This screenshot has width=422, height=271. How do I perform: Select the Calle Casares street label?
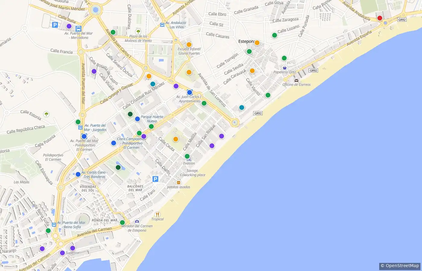218,35
